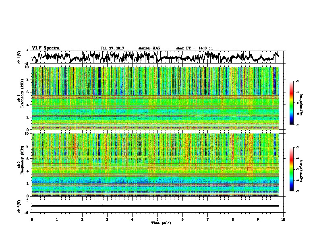319x246 pixels.
Task: Click the "Time (min)" x-axis label
Action: tap(161, 223)
